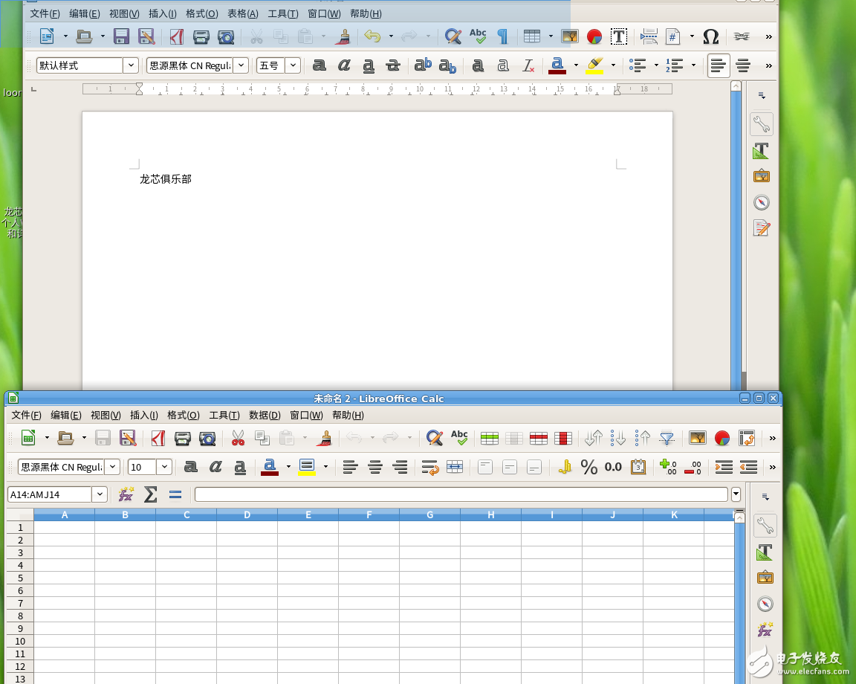Click Merge and Center Cells in Calc
856x684 pixels.
tap(454, 467)
